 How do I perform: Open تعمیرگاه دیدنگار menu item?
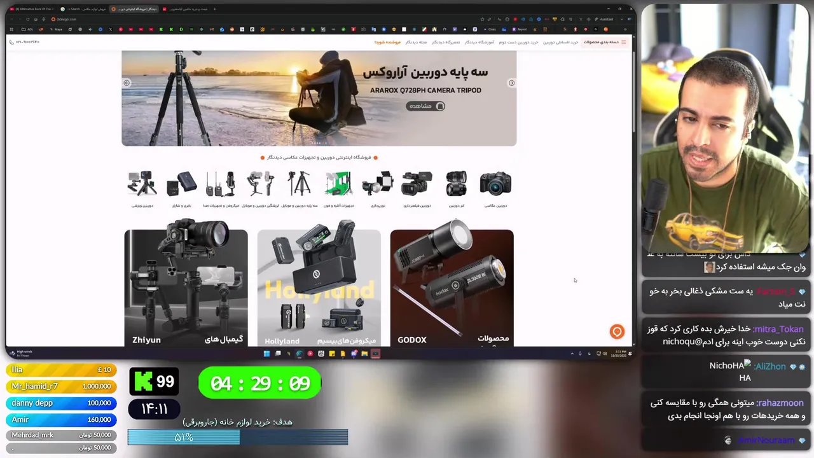point(446,42)
